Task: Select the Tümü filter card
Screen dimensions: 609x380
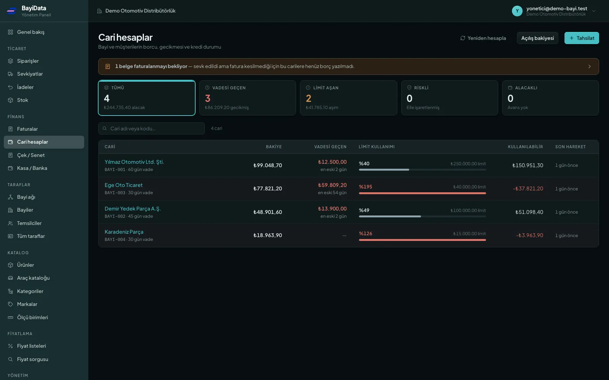Action: (147, 98)
